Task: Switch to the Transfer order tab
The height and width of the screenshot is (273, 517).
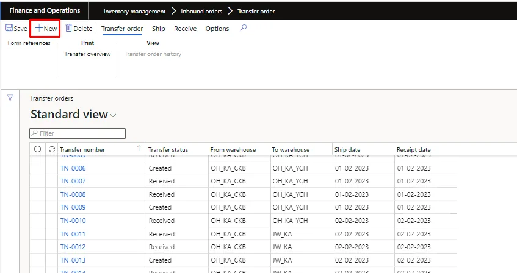Action: (122, 29)
